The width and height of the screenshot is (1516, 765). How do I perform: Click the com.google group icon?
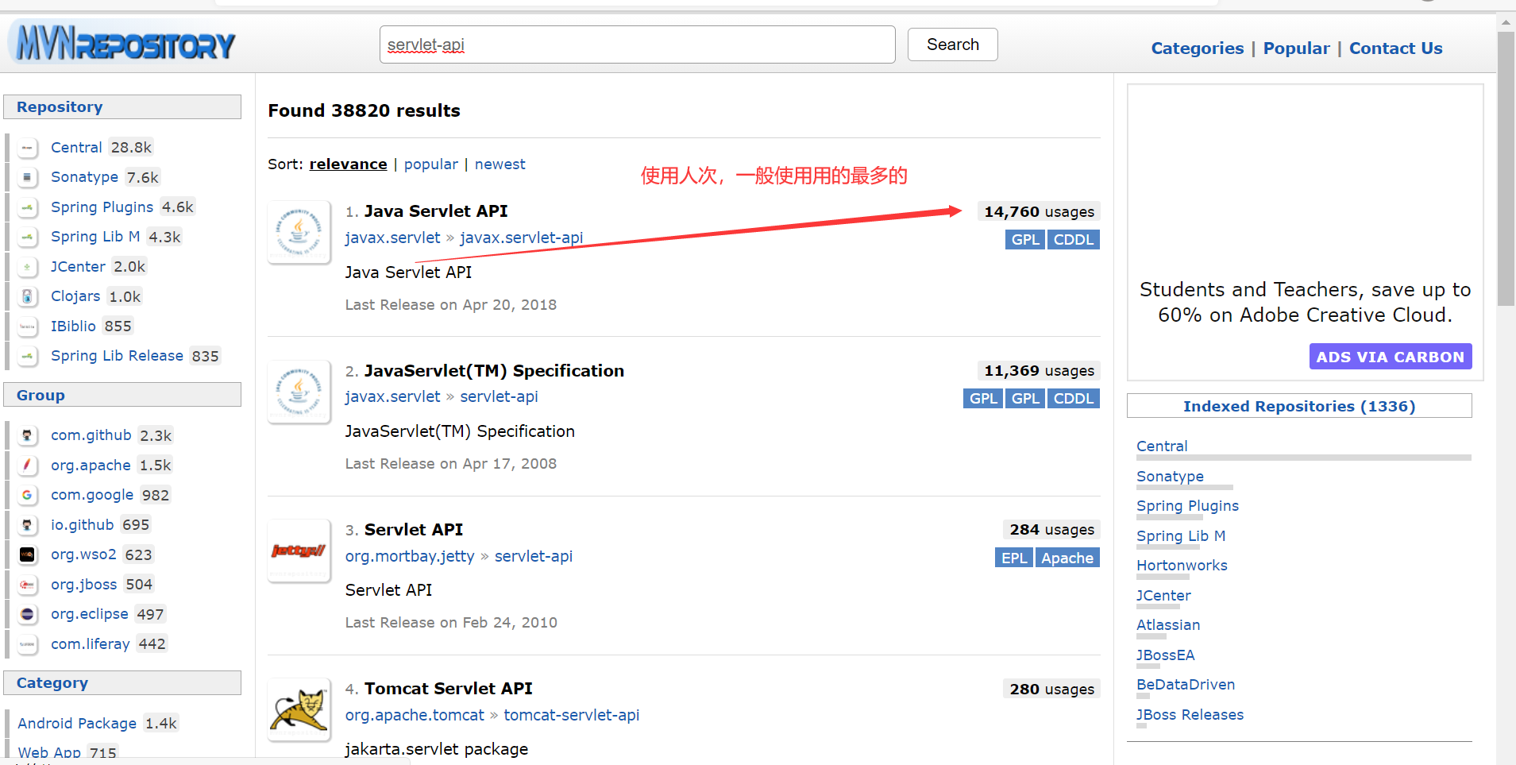[28, 495]
